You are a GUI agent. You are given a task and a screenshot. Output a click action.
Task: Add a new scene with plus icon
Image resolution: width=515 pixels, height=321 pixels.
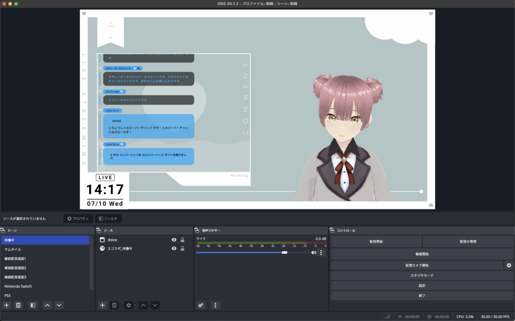pos(7,305)
